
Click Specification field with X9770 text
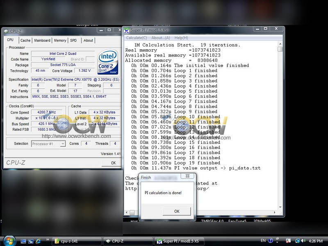pyautogui.click(x=75, y=80)
